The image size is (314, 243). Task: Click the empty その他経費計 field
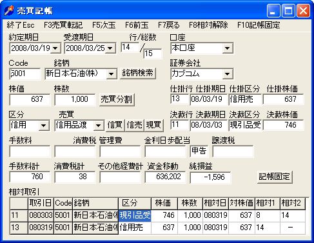[x=120, y=177]
